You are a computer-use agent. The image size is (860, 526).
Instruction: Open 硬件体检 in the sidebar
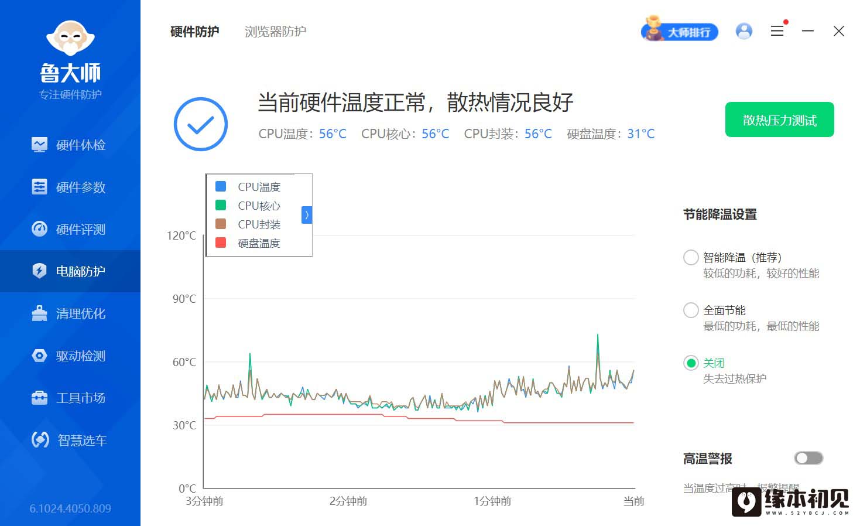coord(70,145)
